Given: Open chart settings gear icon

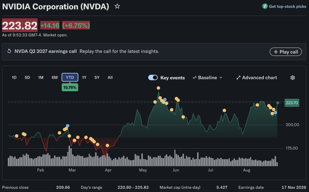Looking at the screenshot, I should (x=293, y=78).
